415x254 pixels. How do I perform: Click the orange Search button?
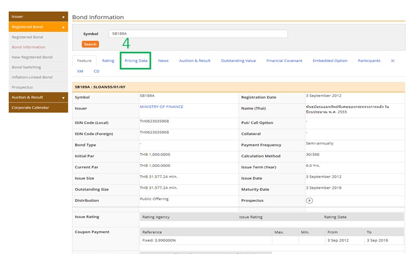click(x=90, y=44)
